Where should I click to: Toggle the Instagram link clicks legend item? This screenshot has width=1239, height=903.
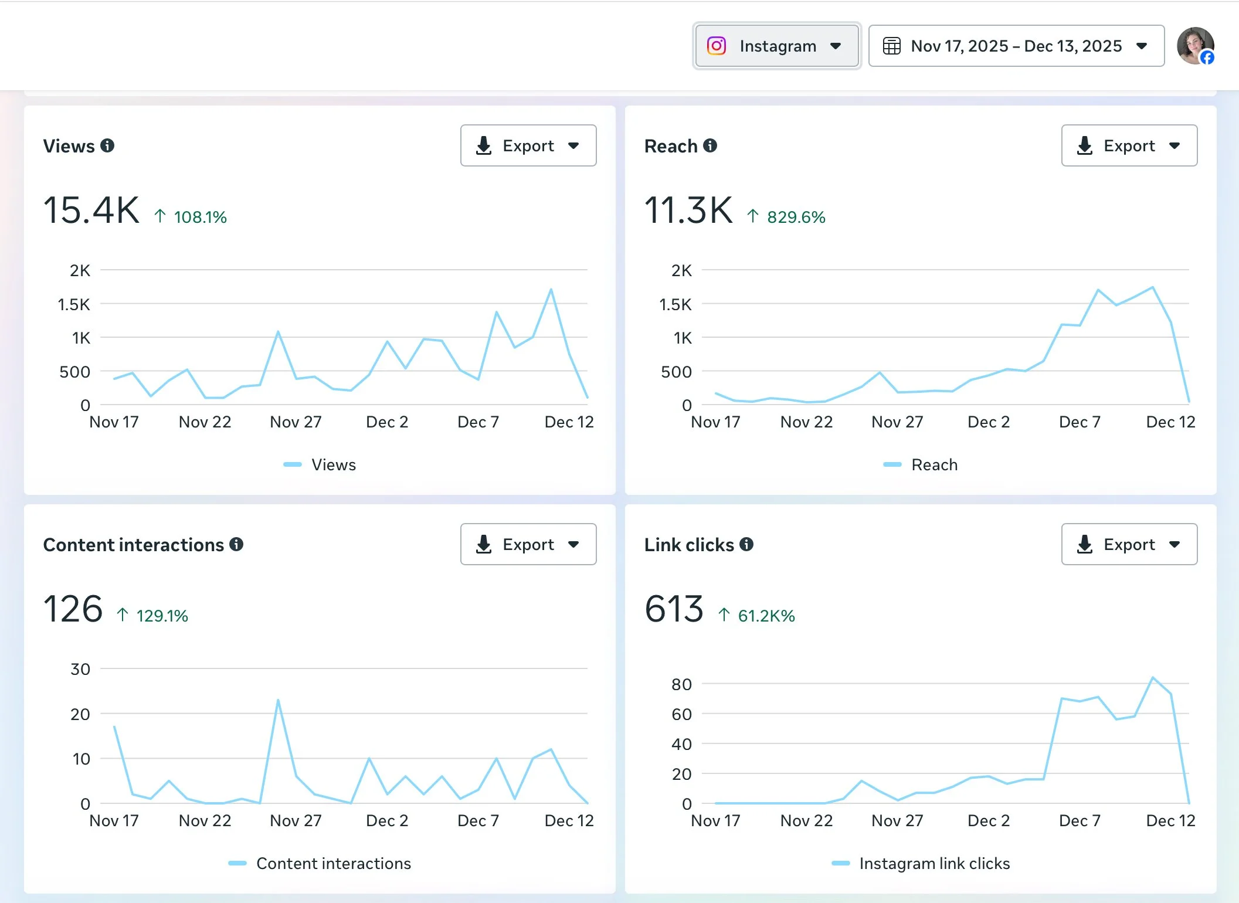pyautogui.click(x=934, y=863)
